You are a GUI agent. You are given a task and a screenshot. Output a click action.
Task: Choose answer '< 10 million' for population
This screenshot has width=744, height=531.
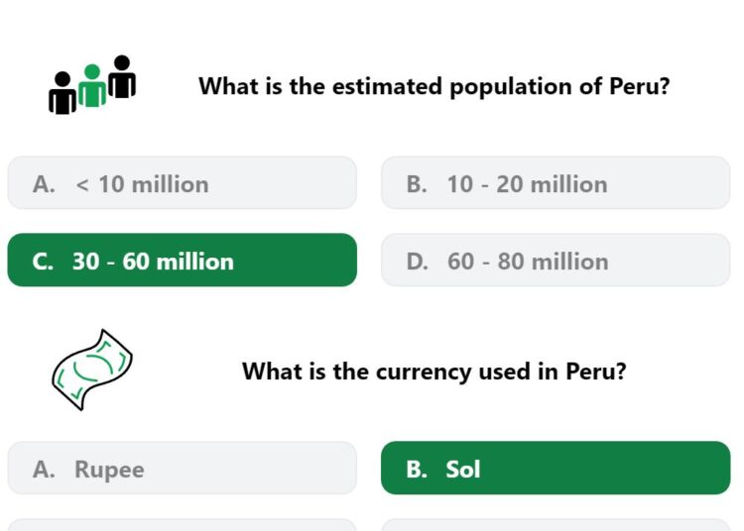(183, 183)
